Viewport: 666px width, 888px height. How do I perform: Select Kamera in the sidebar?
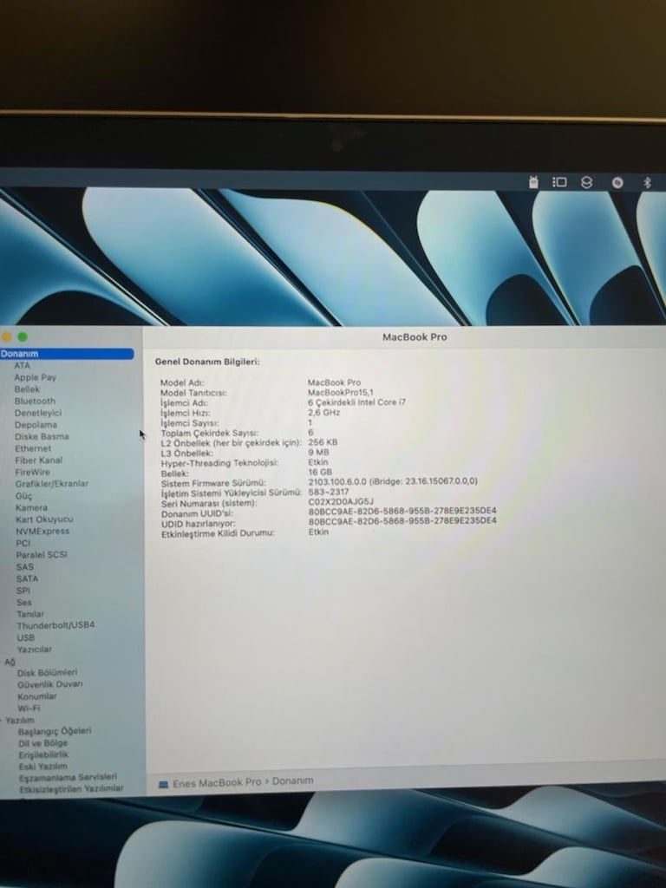[32, 507]
